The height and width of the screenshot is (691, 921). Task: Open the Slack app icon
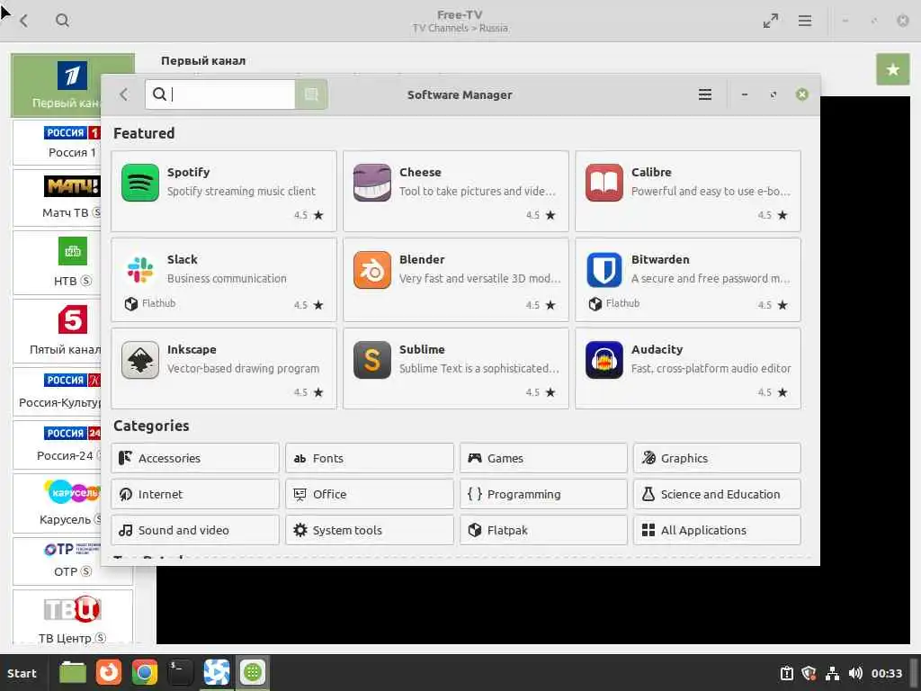139,270
